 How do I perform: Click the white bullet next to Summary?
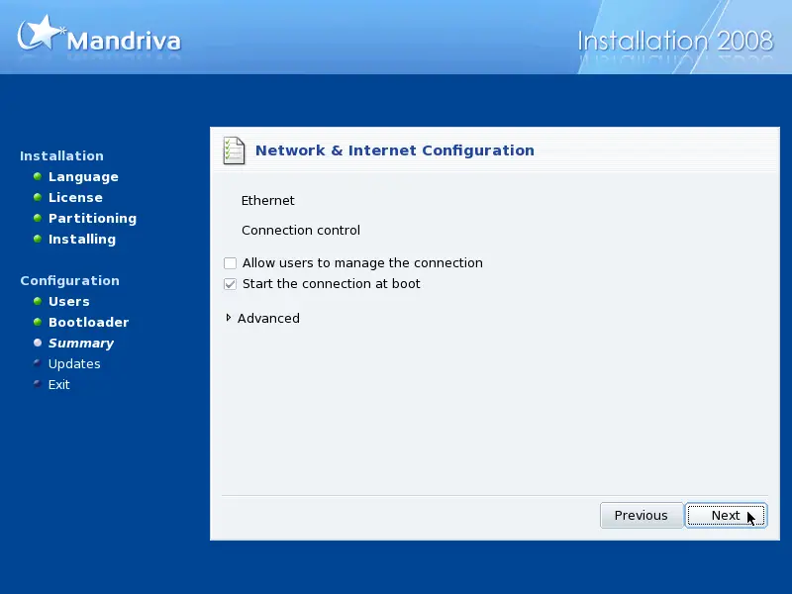(38, 343)
